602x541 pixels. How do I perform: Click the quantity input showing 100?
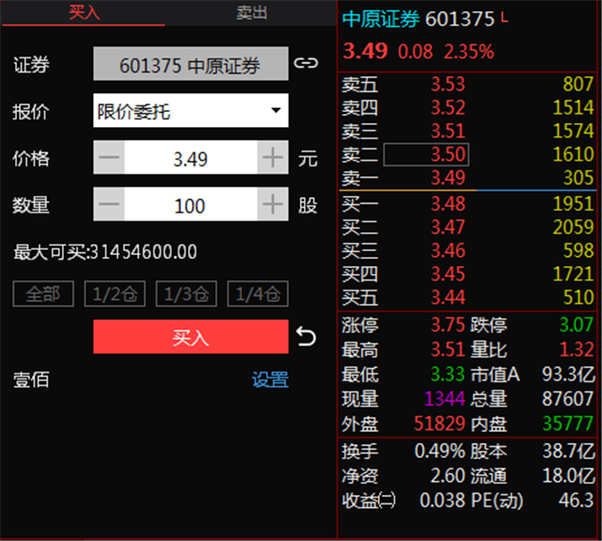pos(191,204)
